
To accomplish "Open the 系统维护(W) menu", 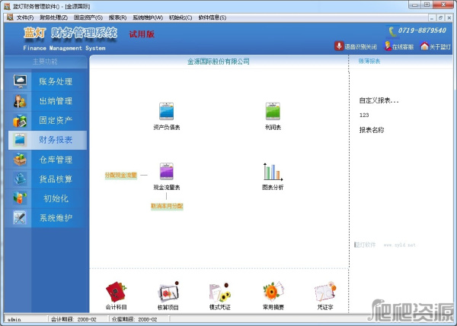I will click(x=148, y=17).
